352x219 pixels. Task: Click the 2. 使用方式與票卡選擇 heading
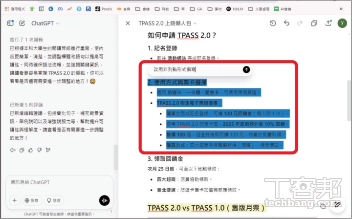[177, 82]
